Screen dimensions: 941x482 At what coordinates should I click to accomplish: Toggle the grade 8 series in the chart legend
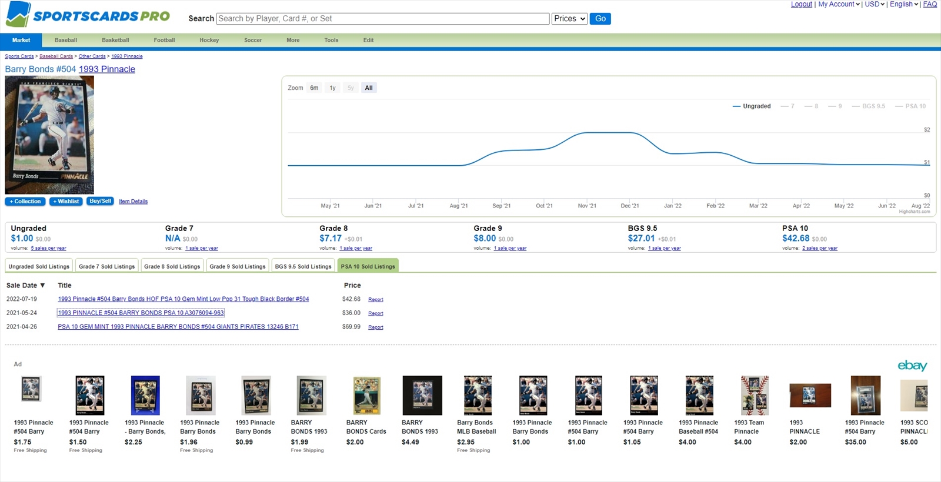coord(812,106)
